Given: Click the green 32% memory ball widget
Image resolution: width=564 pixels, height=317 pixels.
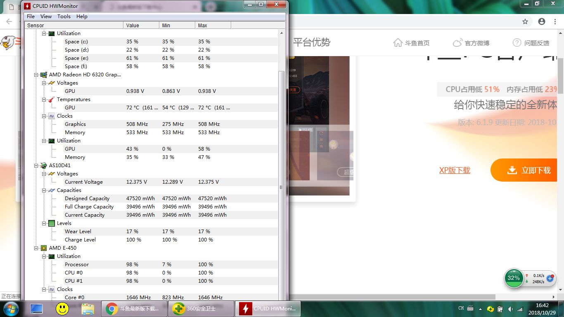Looking at the screenshot, I should [514, 278].
